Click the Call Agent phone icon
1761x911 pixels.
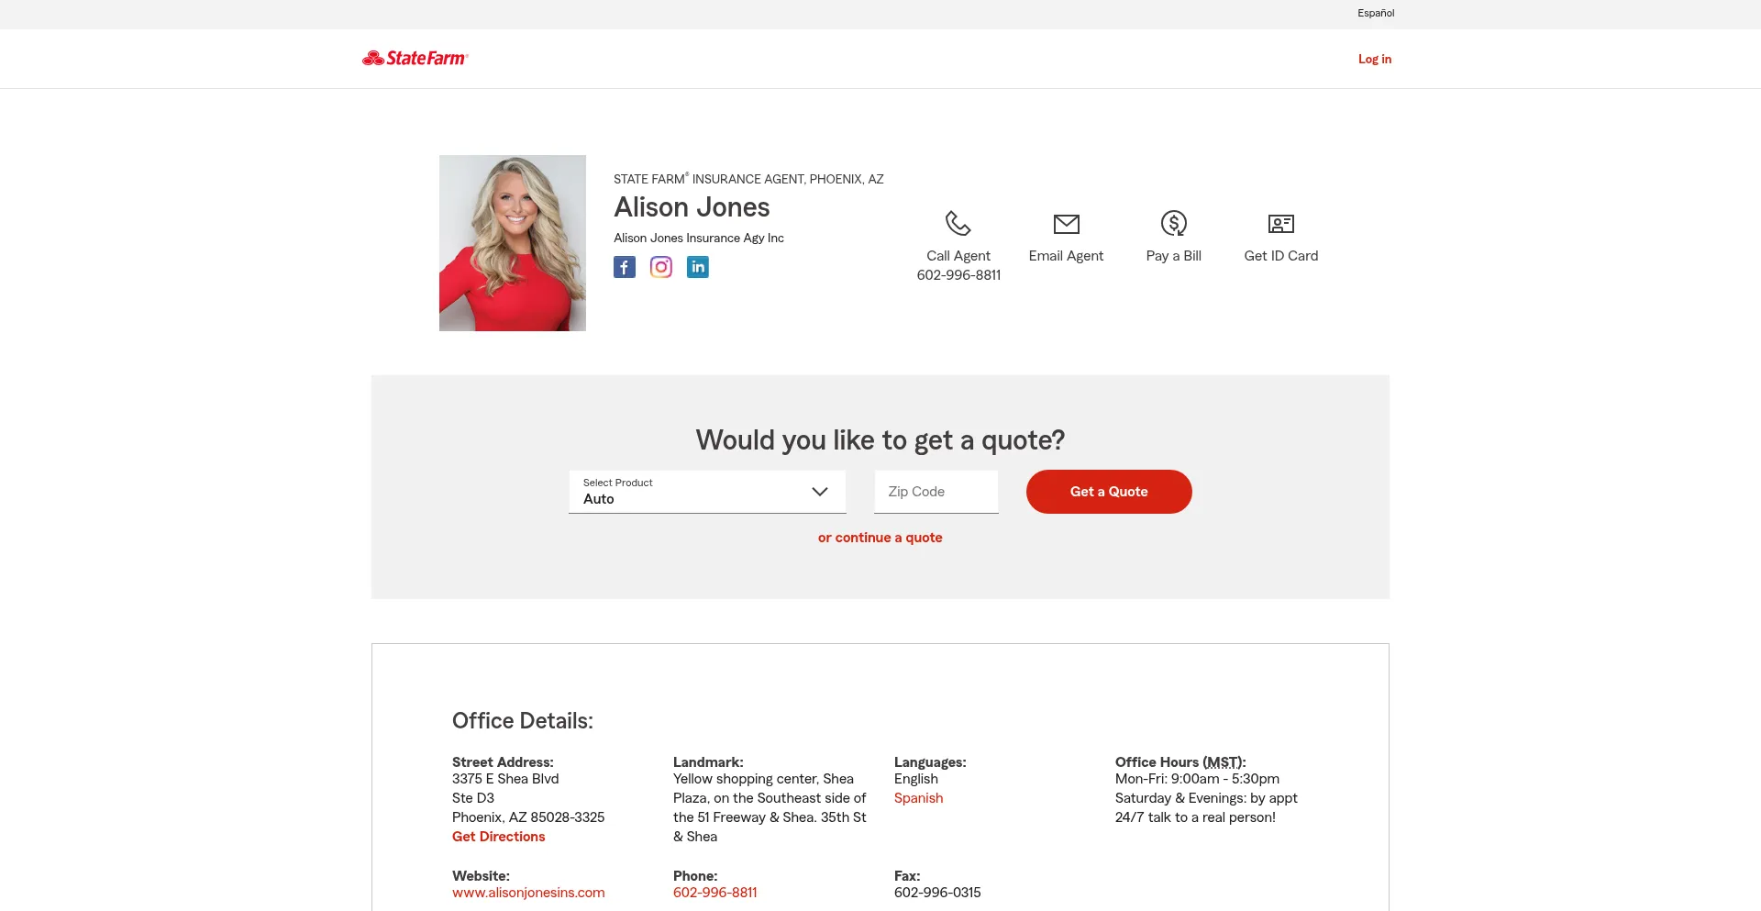tap(958, 223)
